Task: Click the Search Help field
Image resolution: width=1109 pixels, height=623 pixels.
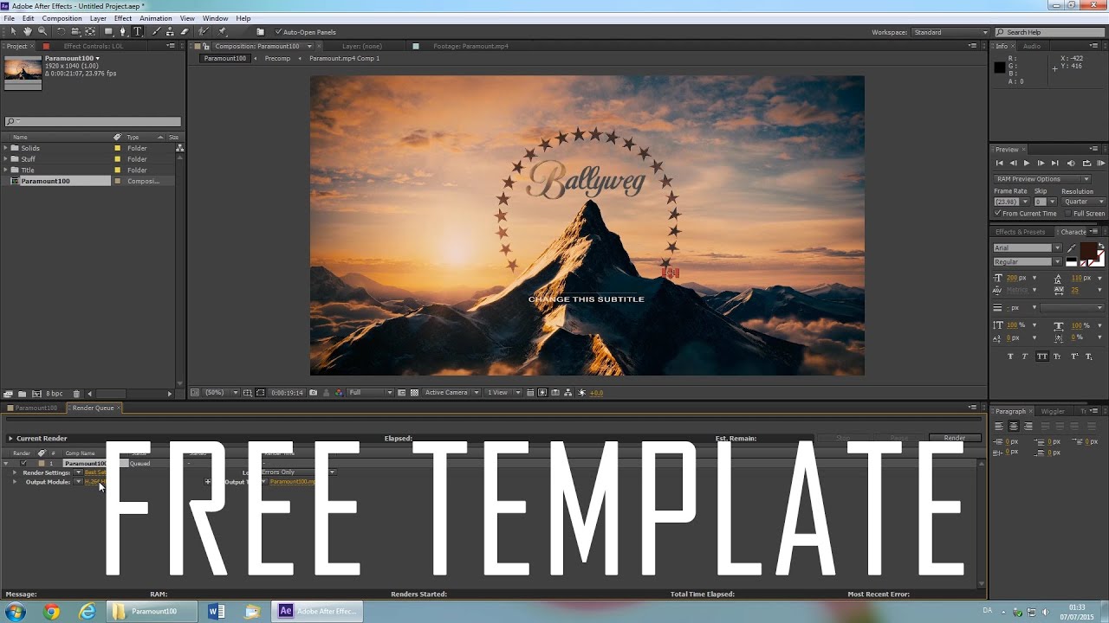Action: [x=1051, y=32]
